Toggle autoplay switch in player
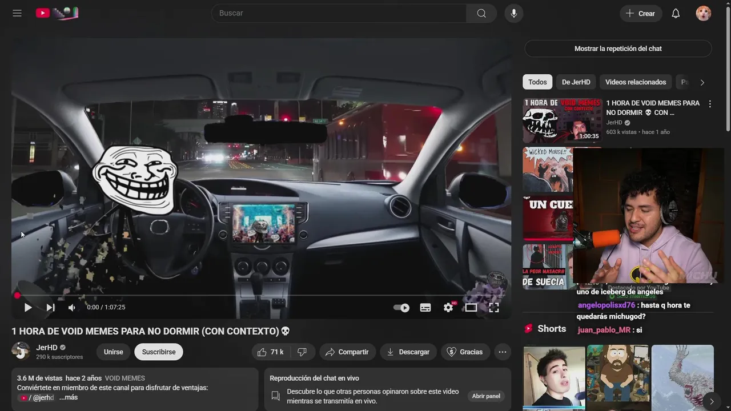Viewport: 731px width, 411px height. [x=401, y=308]
